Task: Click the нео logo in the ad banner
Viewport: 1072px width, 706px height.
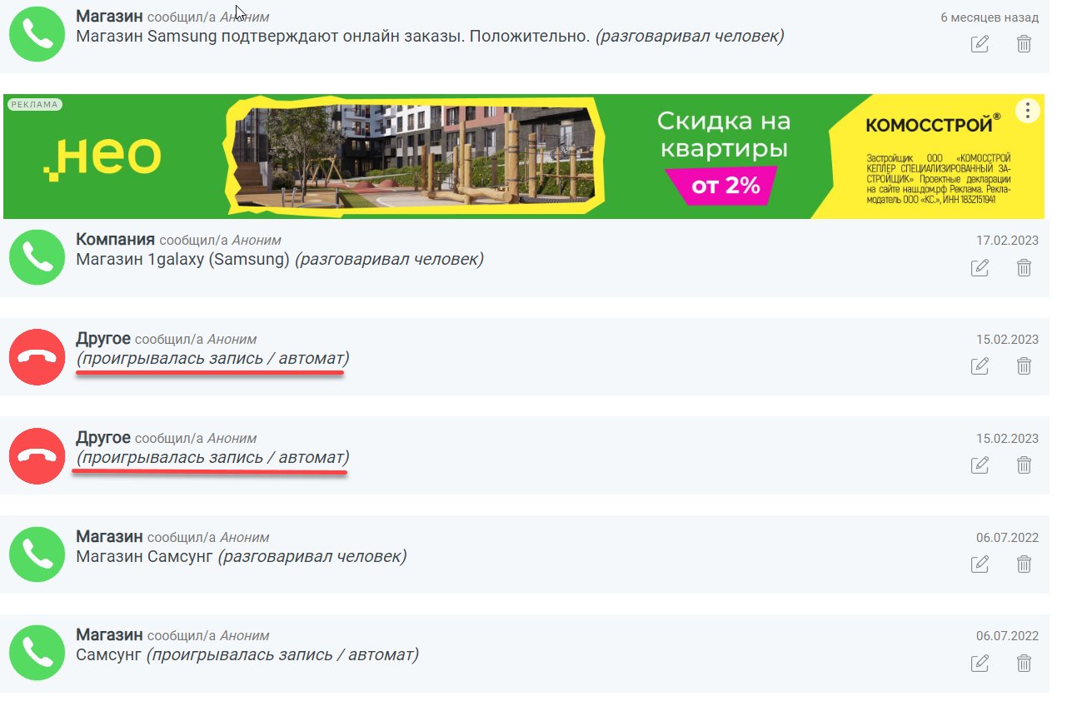Action: pos(102,157)
